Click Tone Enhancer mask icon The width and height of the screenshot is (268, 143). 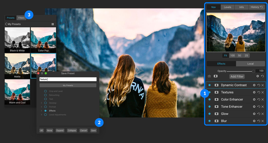pyautogui.click(x=216, y=107)
